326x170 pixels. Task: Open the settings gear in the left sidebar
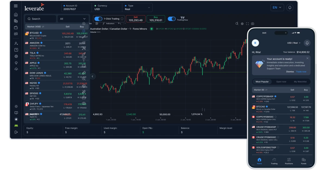[x=16, y=56]
